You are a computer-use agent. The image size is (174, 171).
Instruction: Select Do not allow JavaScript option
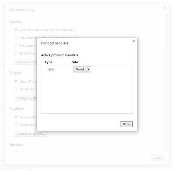pyautogui.click(x=16, y=124)
